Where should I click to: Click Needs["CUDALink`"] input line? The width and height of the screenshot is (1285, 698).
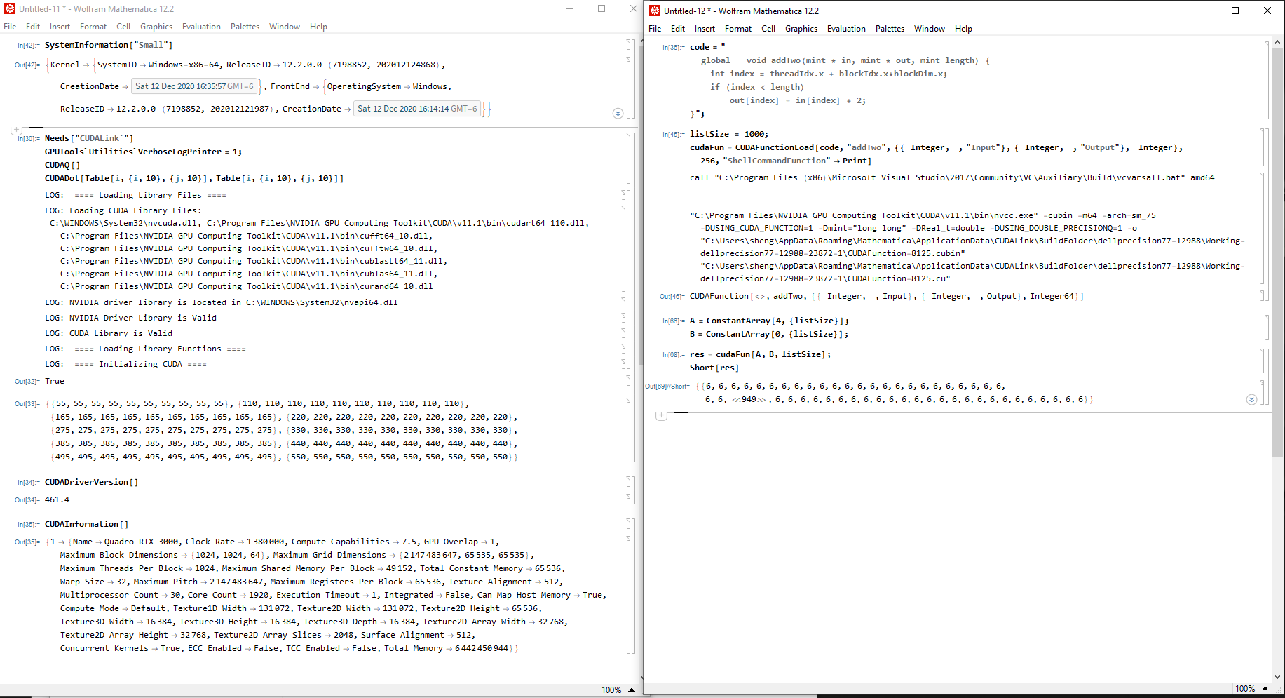89,138
